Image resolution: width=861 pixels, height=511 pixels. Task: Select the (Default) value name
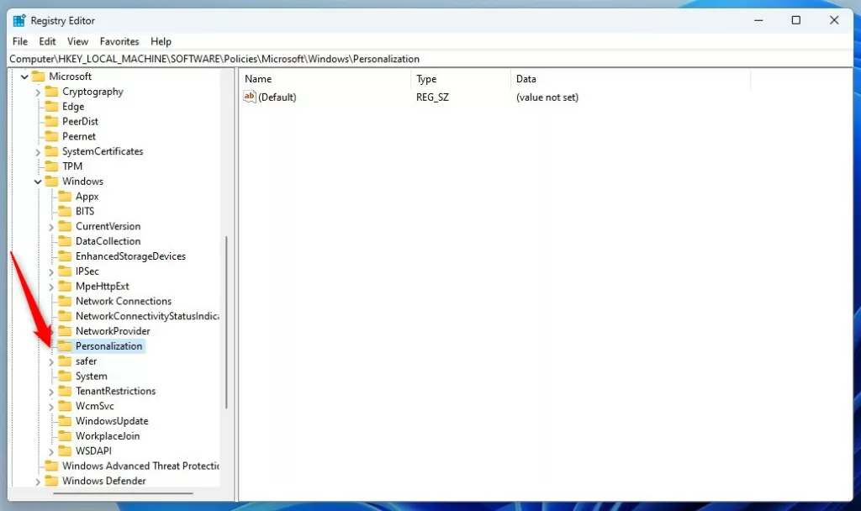coord(277,97)
